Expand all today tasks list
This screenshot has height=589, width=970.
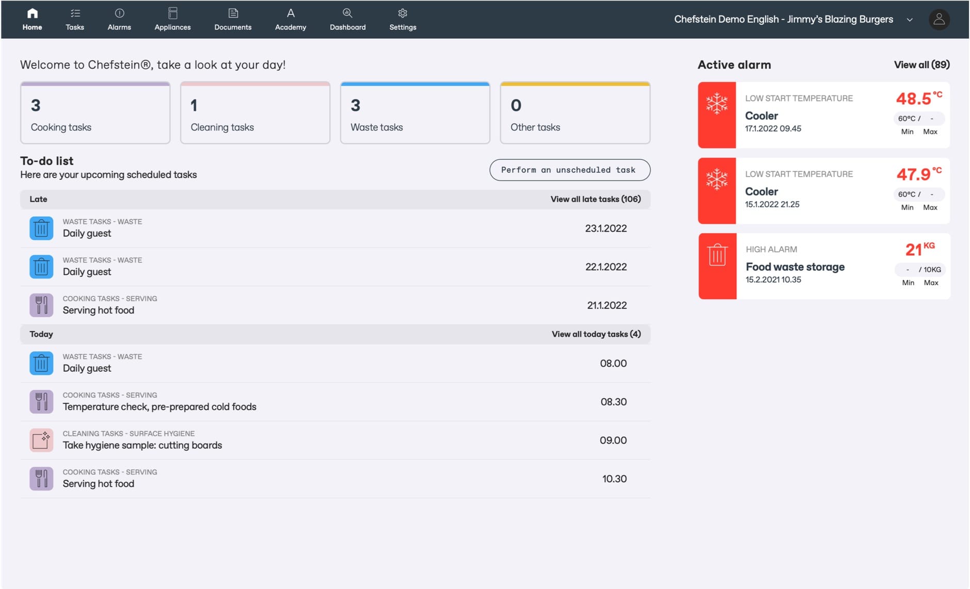596,334
